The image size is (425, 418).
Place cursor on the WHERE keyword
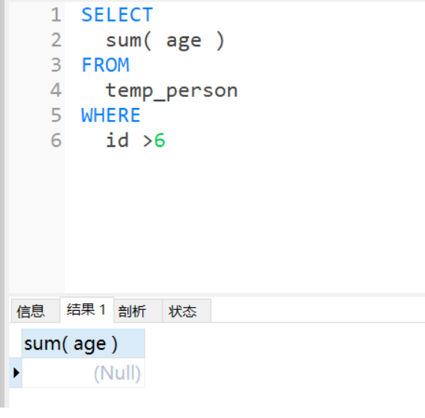coord(111,115)
